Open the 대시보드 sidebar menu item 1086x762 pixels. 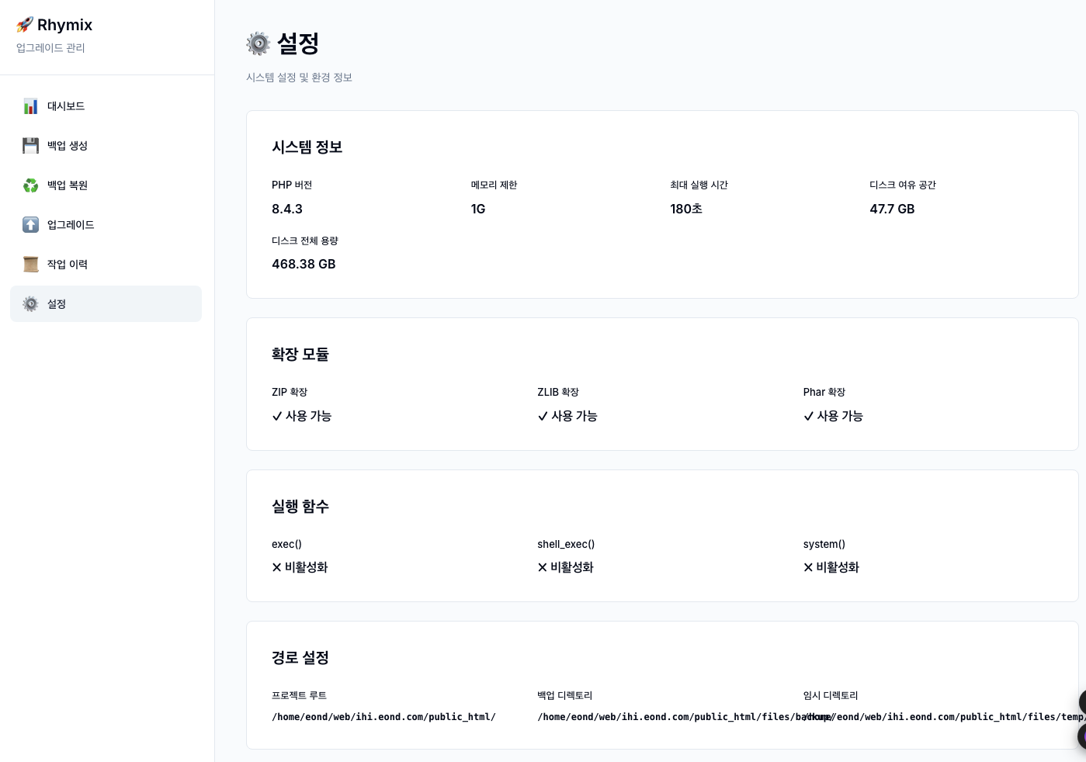(67, 106)
